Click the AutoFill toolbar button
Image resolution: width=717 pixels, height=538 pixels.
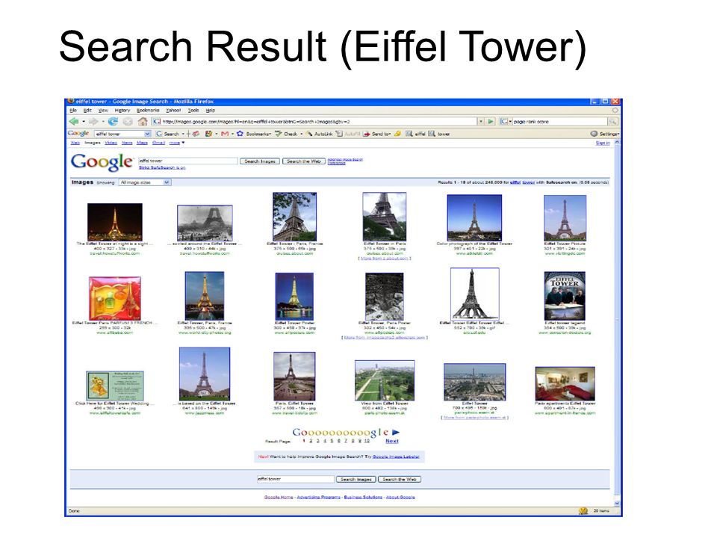[348, 134]
